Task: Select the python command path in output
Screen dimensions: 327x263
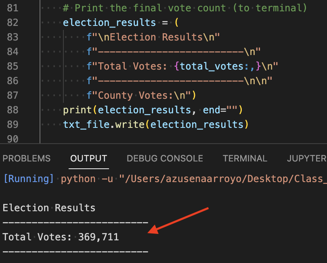Action: point(170,178)
